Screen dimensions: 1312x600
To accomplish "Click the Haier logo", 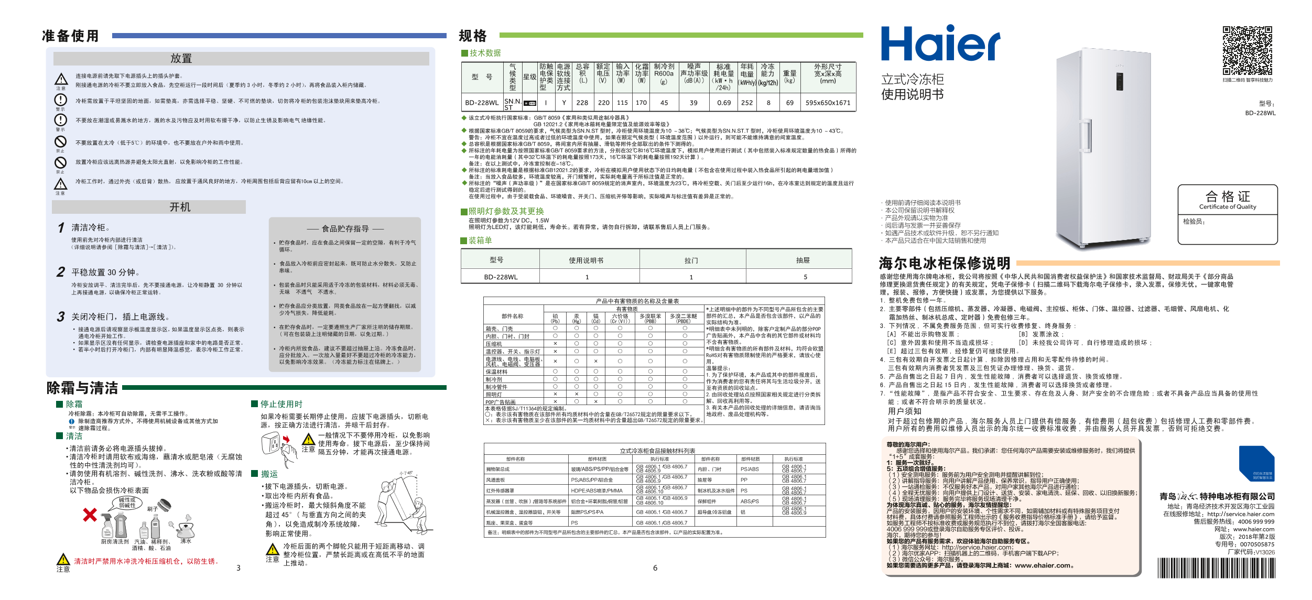I will tap(940, 43).
